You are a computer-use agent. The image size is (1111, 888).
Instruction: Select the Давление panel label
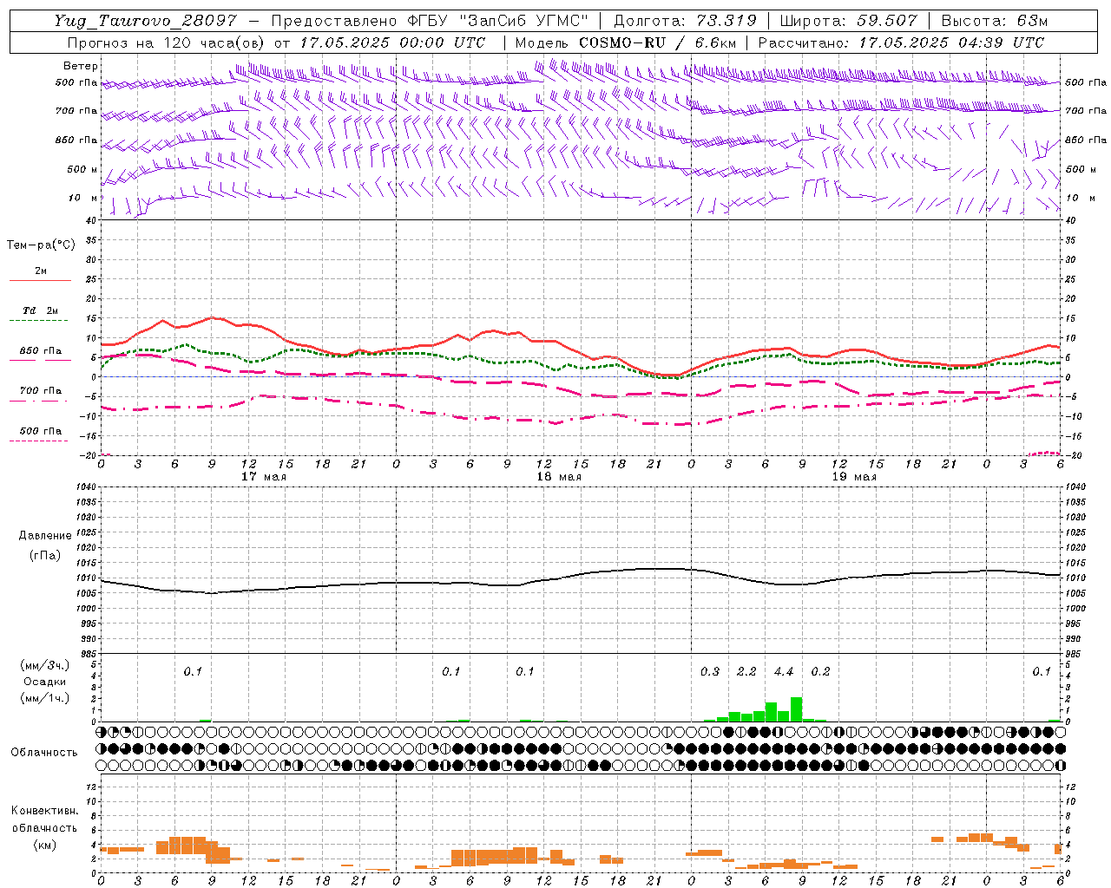click(x=45, y=536)
